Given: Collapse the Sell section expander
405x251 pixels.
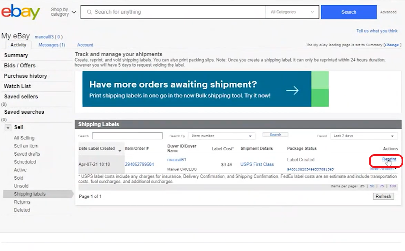Looking at the screenshot, I should 8,128.
